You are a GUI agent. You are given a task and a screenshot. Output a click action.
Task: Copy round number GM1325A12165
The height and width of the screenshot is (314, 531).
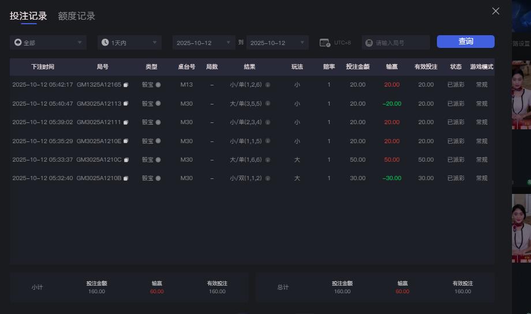[x=126, y=85]
